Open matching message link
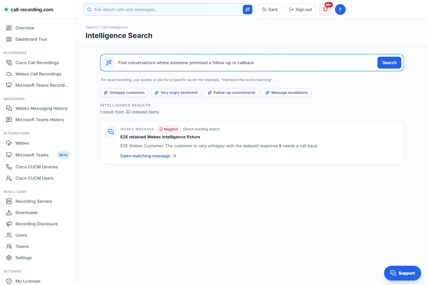 148,156
